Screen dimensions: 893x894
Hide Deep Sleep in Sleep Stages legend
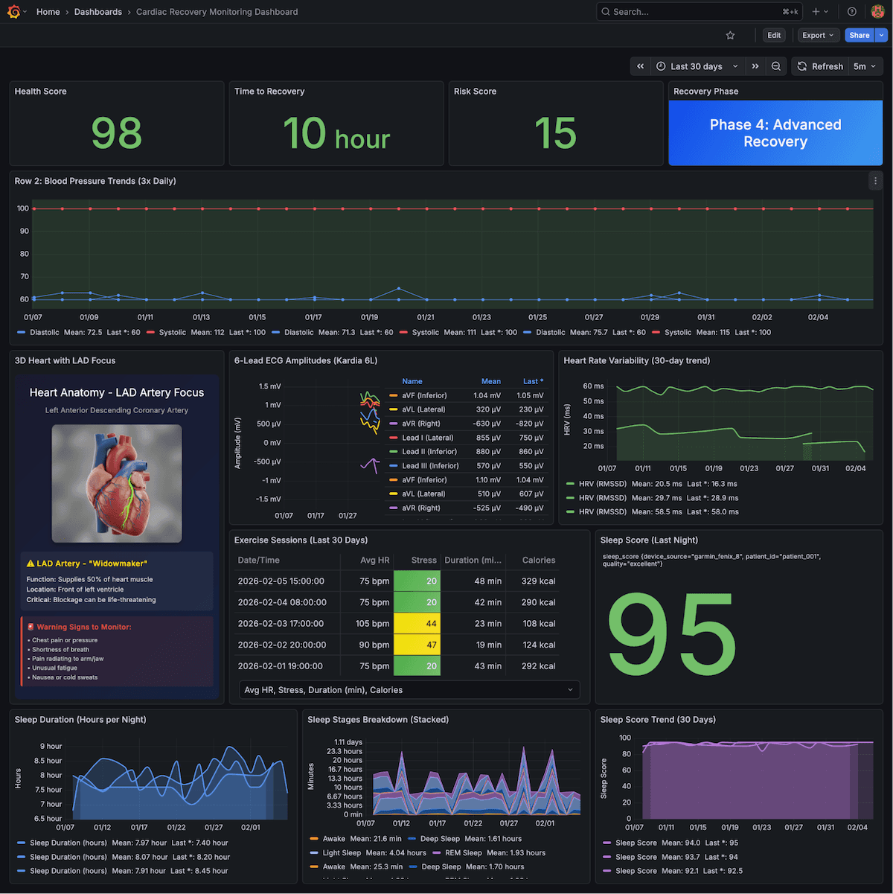[x=440, y=838]
